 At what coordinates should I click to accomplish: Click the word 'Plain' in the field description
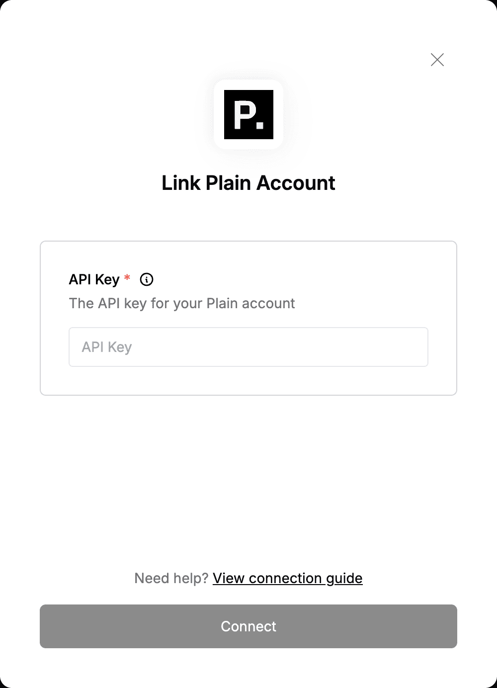(x=222, y=303)
